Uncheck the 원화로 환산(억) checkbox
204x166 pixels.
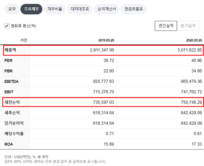[7, 26]
